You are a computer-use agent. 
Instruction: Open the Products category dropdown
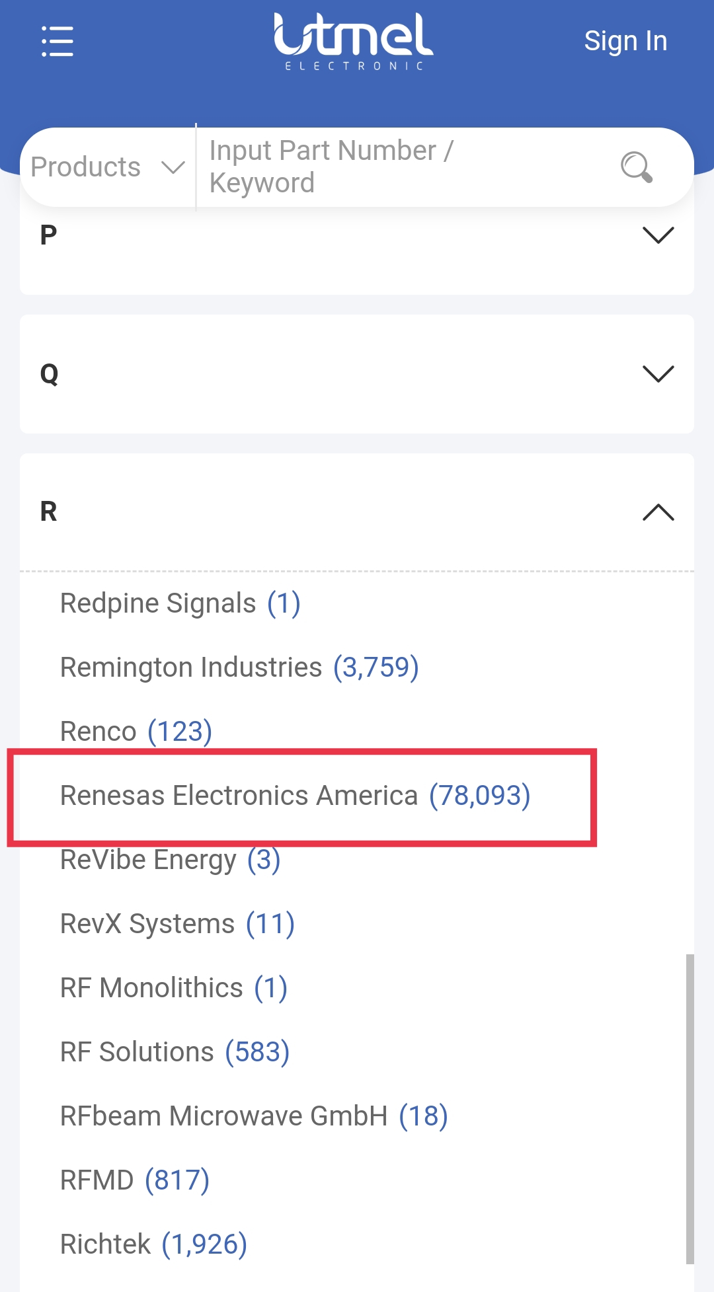[108, 167]
